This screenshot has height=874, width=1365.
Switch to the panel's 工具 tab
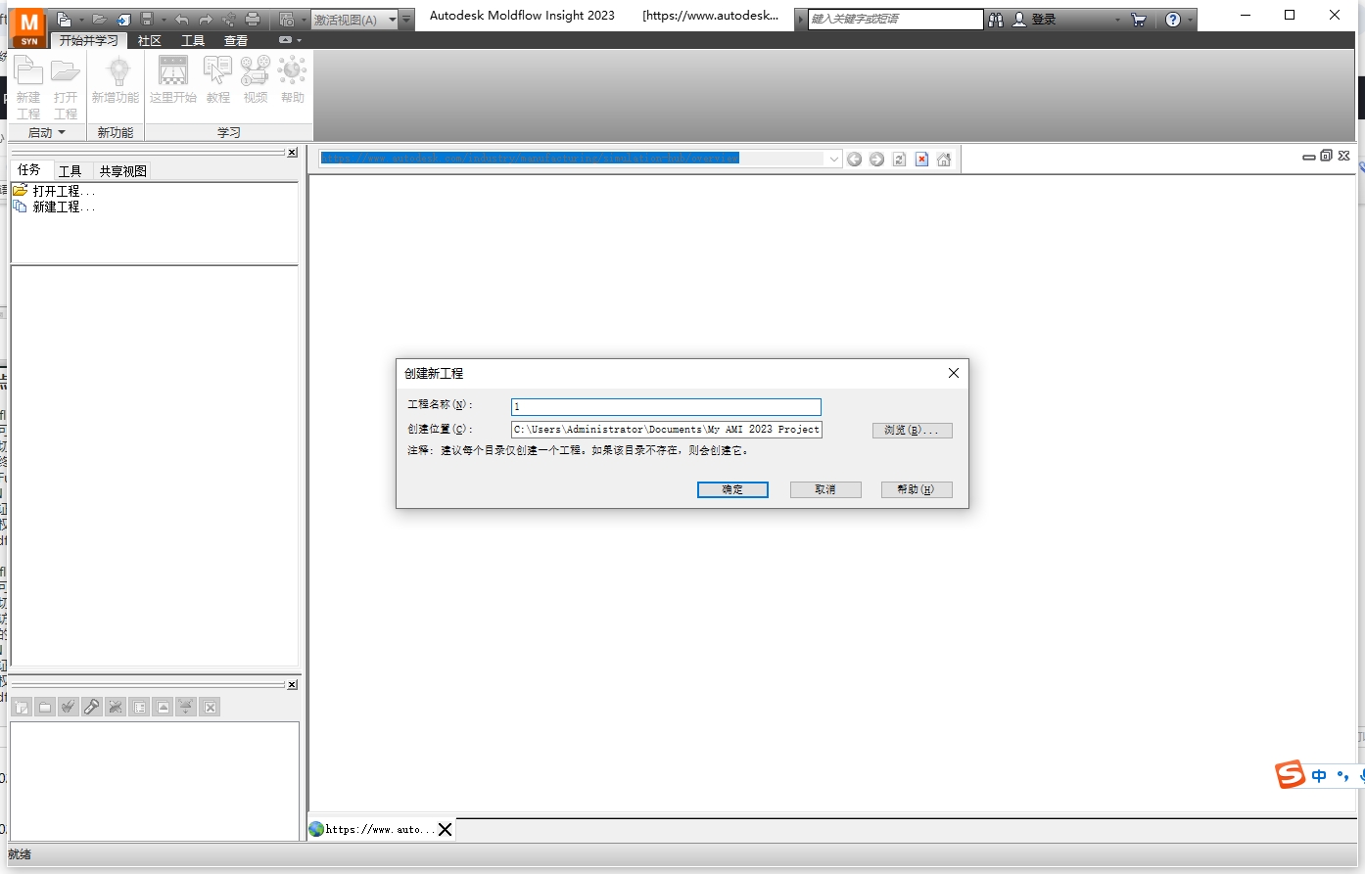coord(70,171)
